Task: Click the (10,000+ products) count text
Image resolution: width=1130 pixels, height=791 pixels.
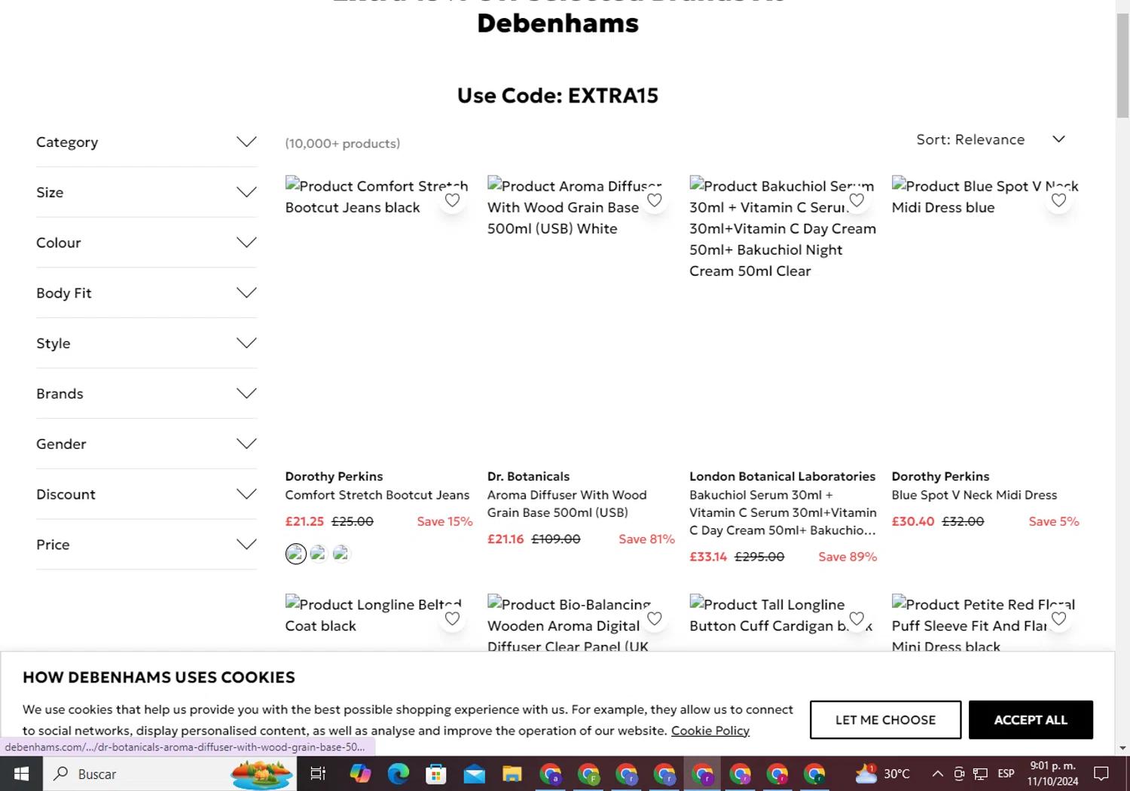Action: [343, 143]
